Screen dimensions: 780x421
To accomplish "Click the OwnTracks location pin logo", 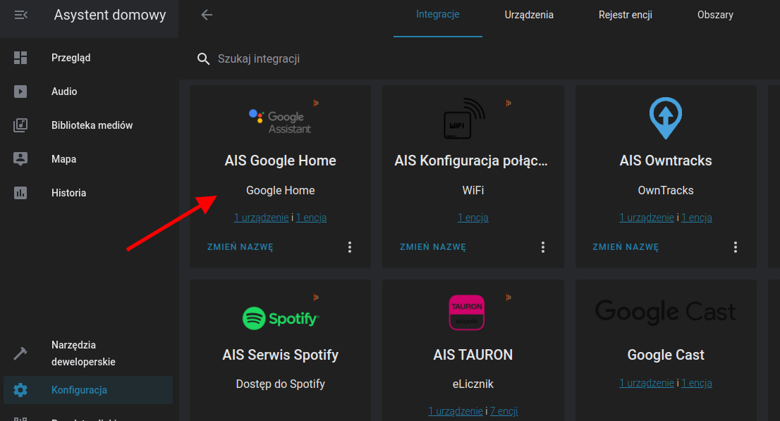I will [x=666, y=118].
